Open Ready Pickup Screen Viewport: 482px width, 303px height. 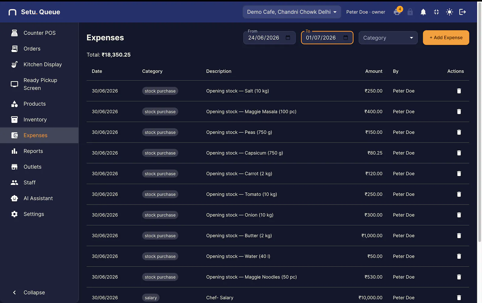pyautogui.click(x=39, y=84)
